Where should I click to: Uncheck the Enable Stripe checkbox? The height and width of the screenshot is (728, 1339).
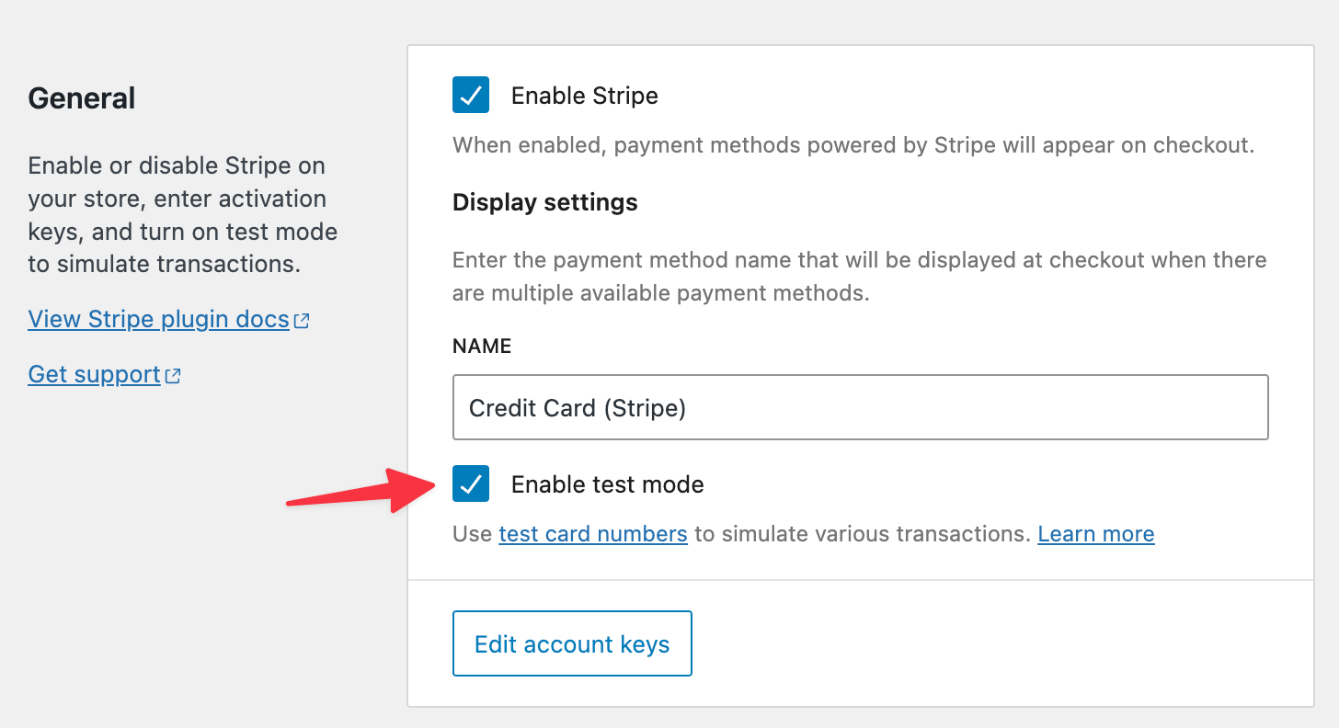click(471, 96)
